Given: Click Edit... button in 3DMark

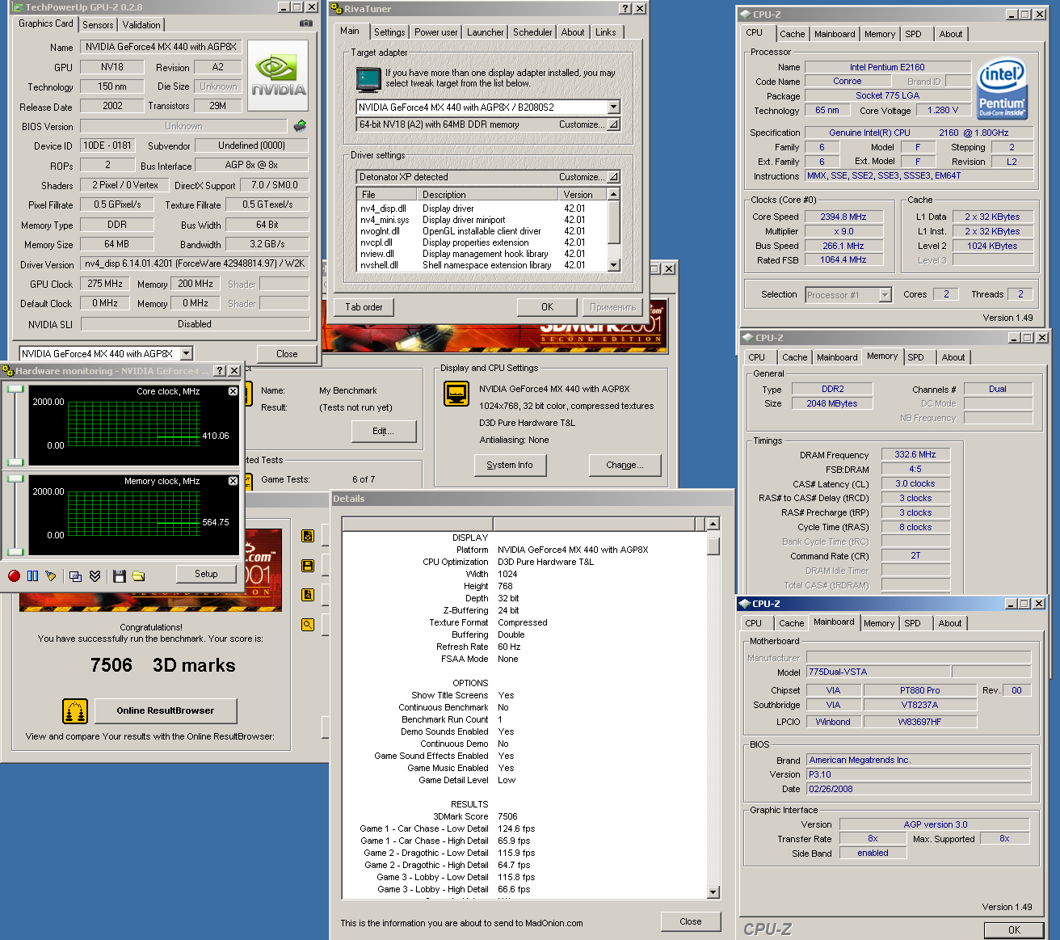Looking at the screenshot, I should 384,432.
